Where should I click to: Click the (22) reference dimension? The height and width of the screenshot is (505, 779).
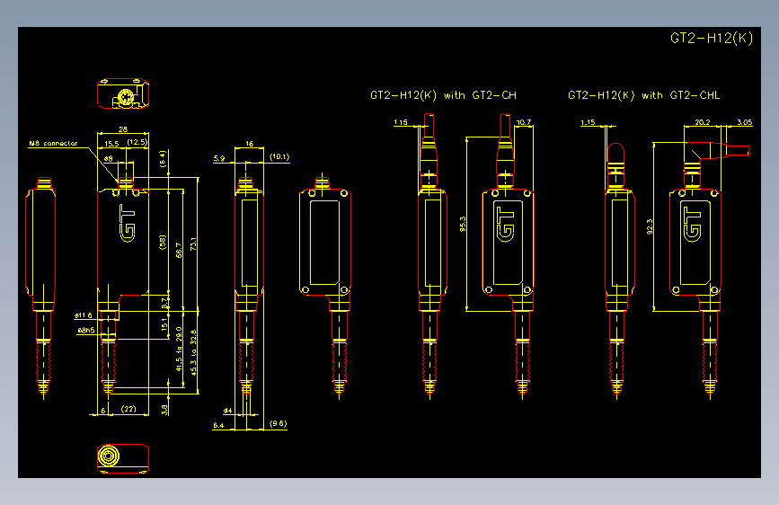click(x=128, y=409)
